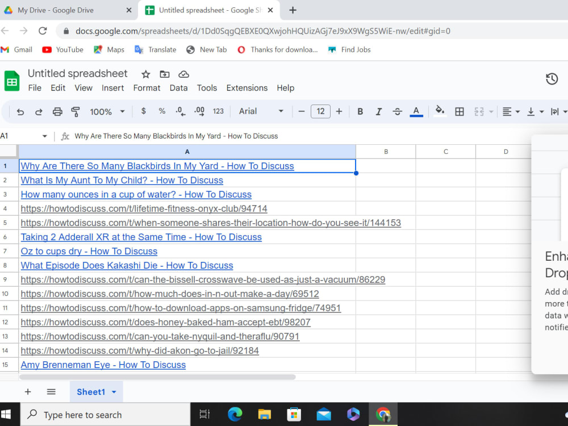Viewport: 568px width, 426px height.
Task: Open the Insert menu
Action: 112,88
